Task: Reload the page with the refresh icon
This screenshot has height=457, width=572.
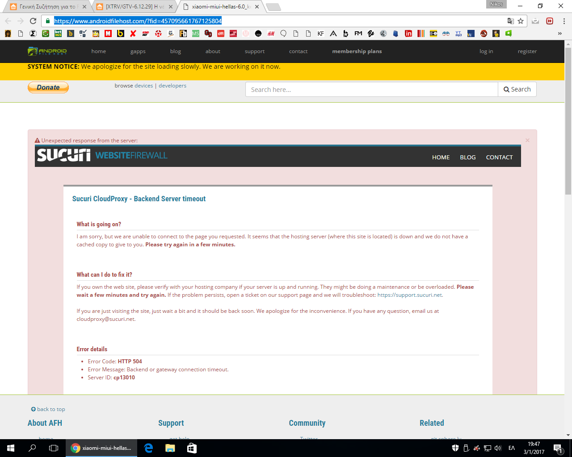Action: point(33,21)
